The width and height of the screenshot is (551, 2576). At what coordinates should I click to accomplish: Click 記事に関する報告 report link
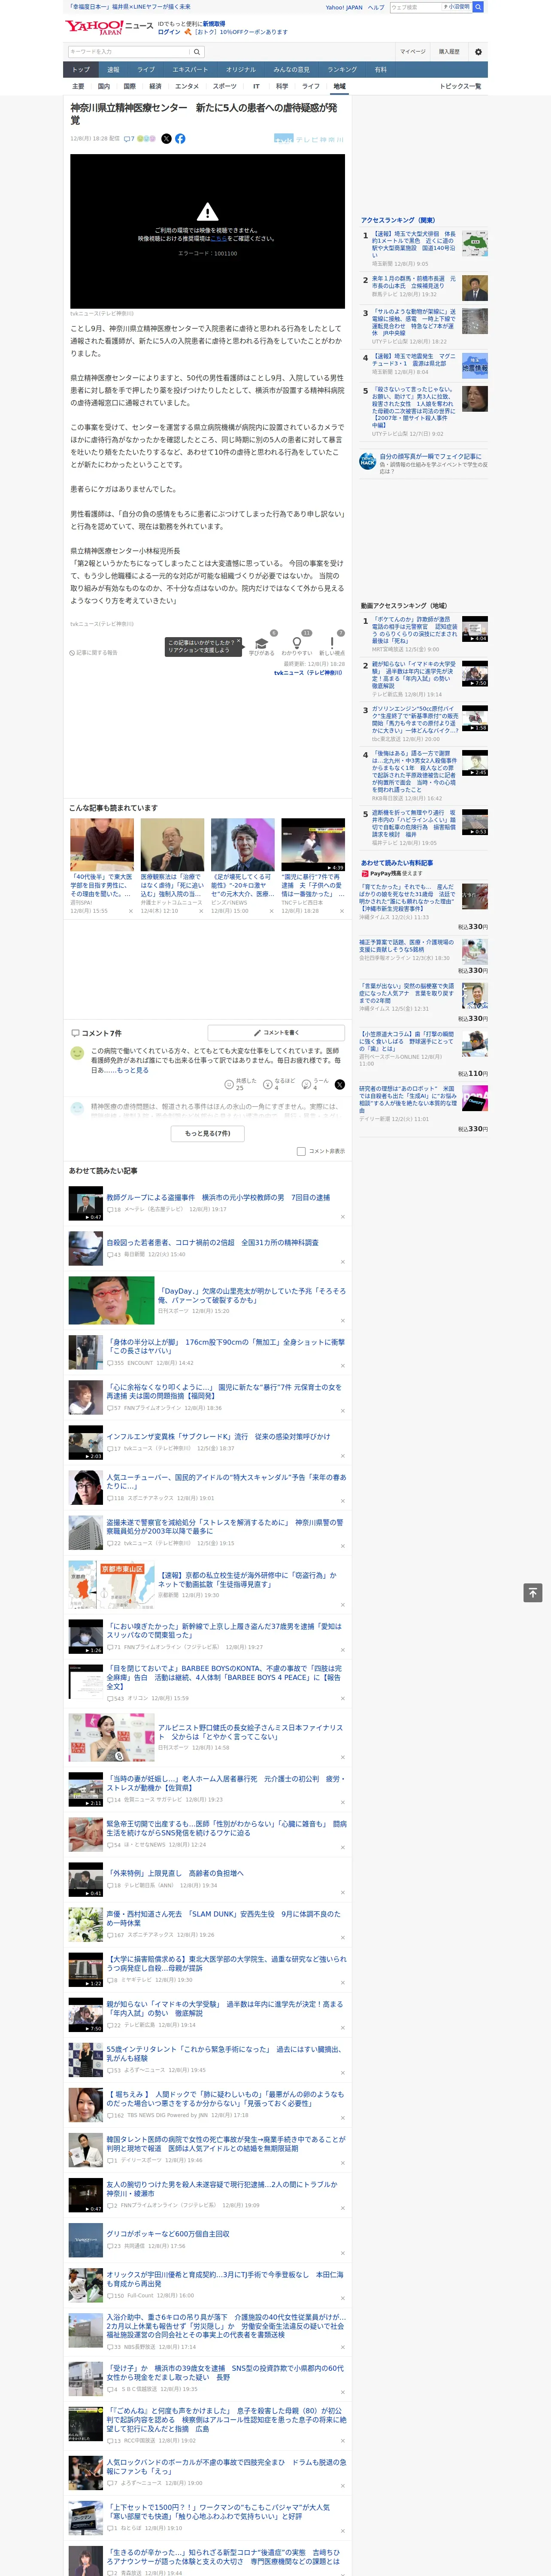[94, 652]
